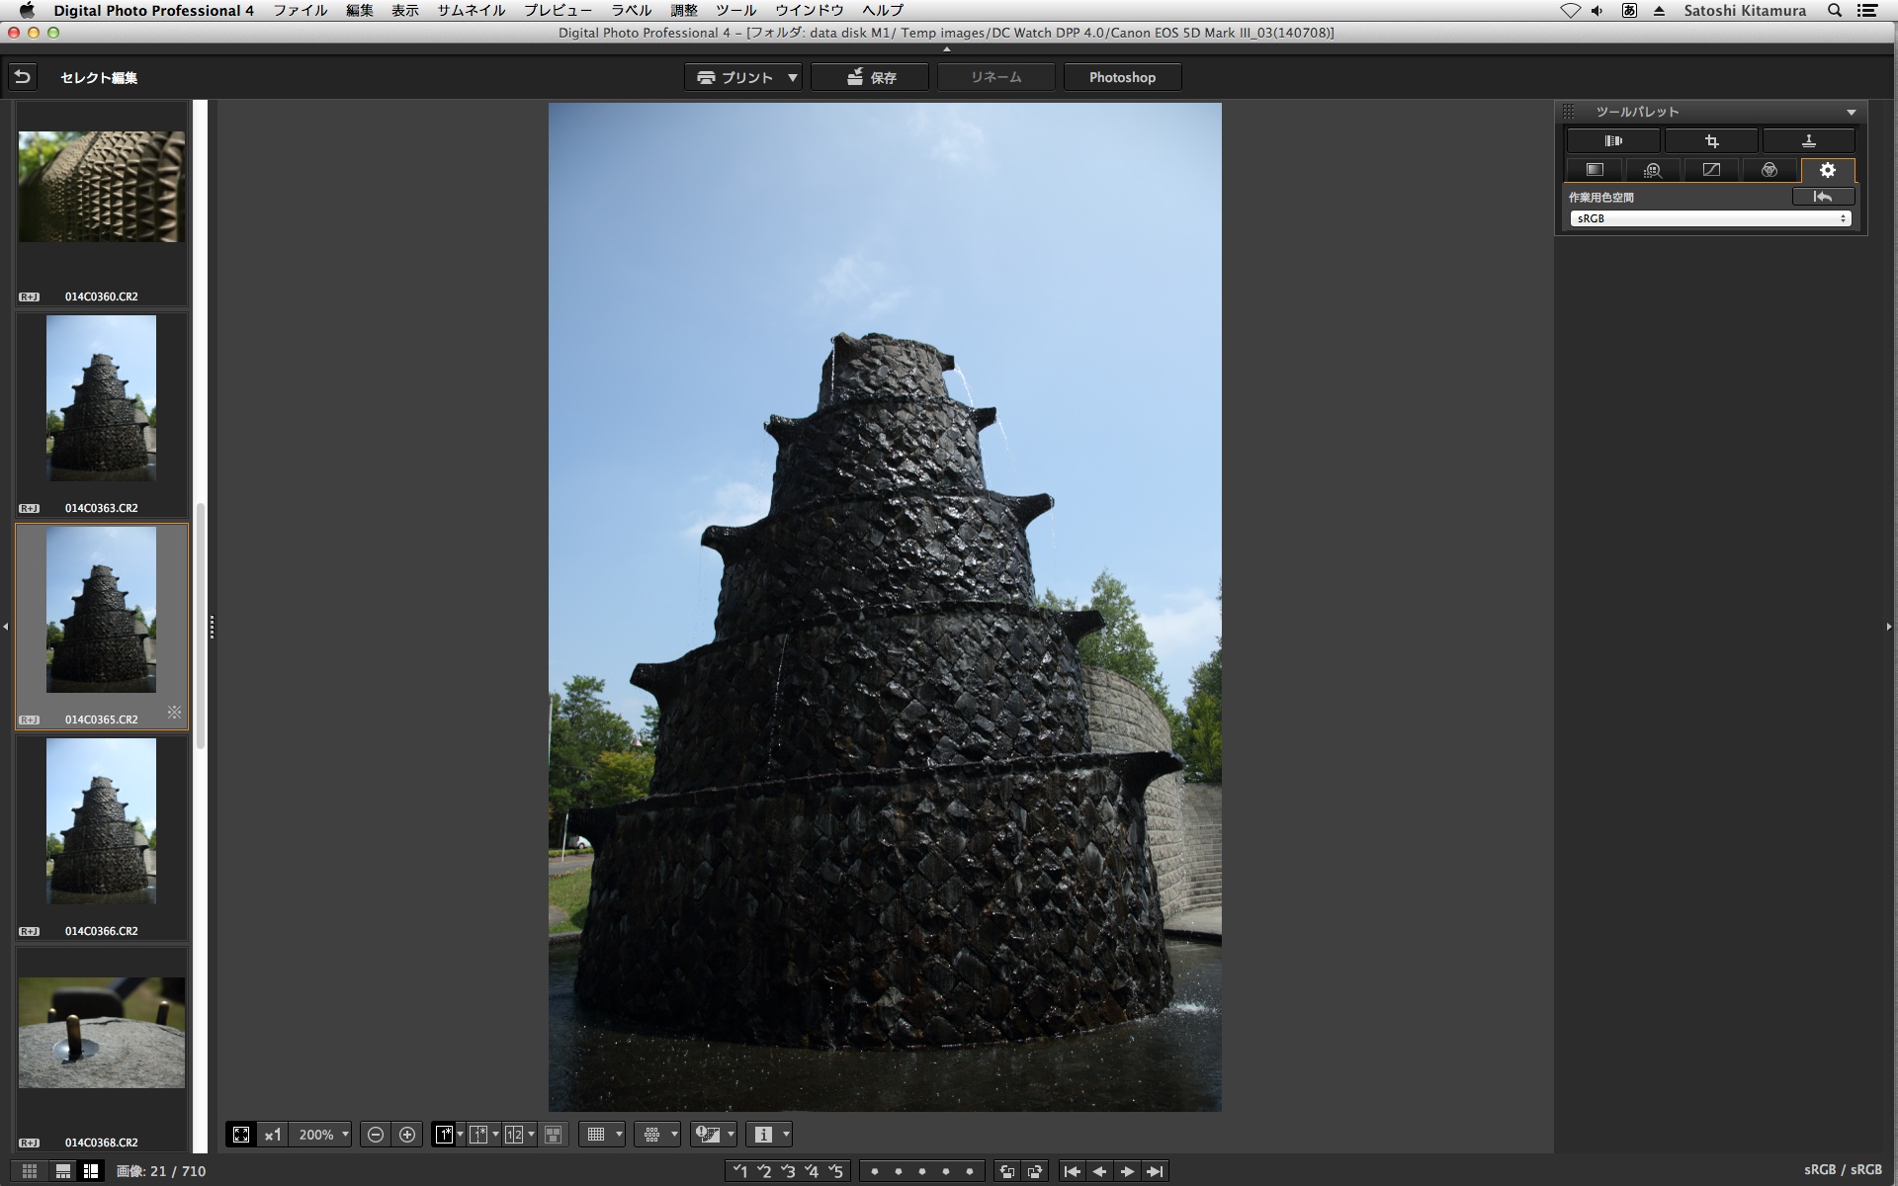The width and height of the screenshot is (1898, 1186).
Task: Switch to the tone curve palette tab
Action: click(1711, 170)
